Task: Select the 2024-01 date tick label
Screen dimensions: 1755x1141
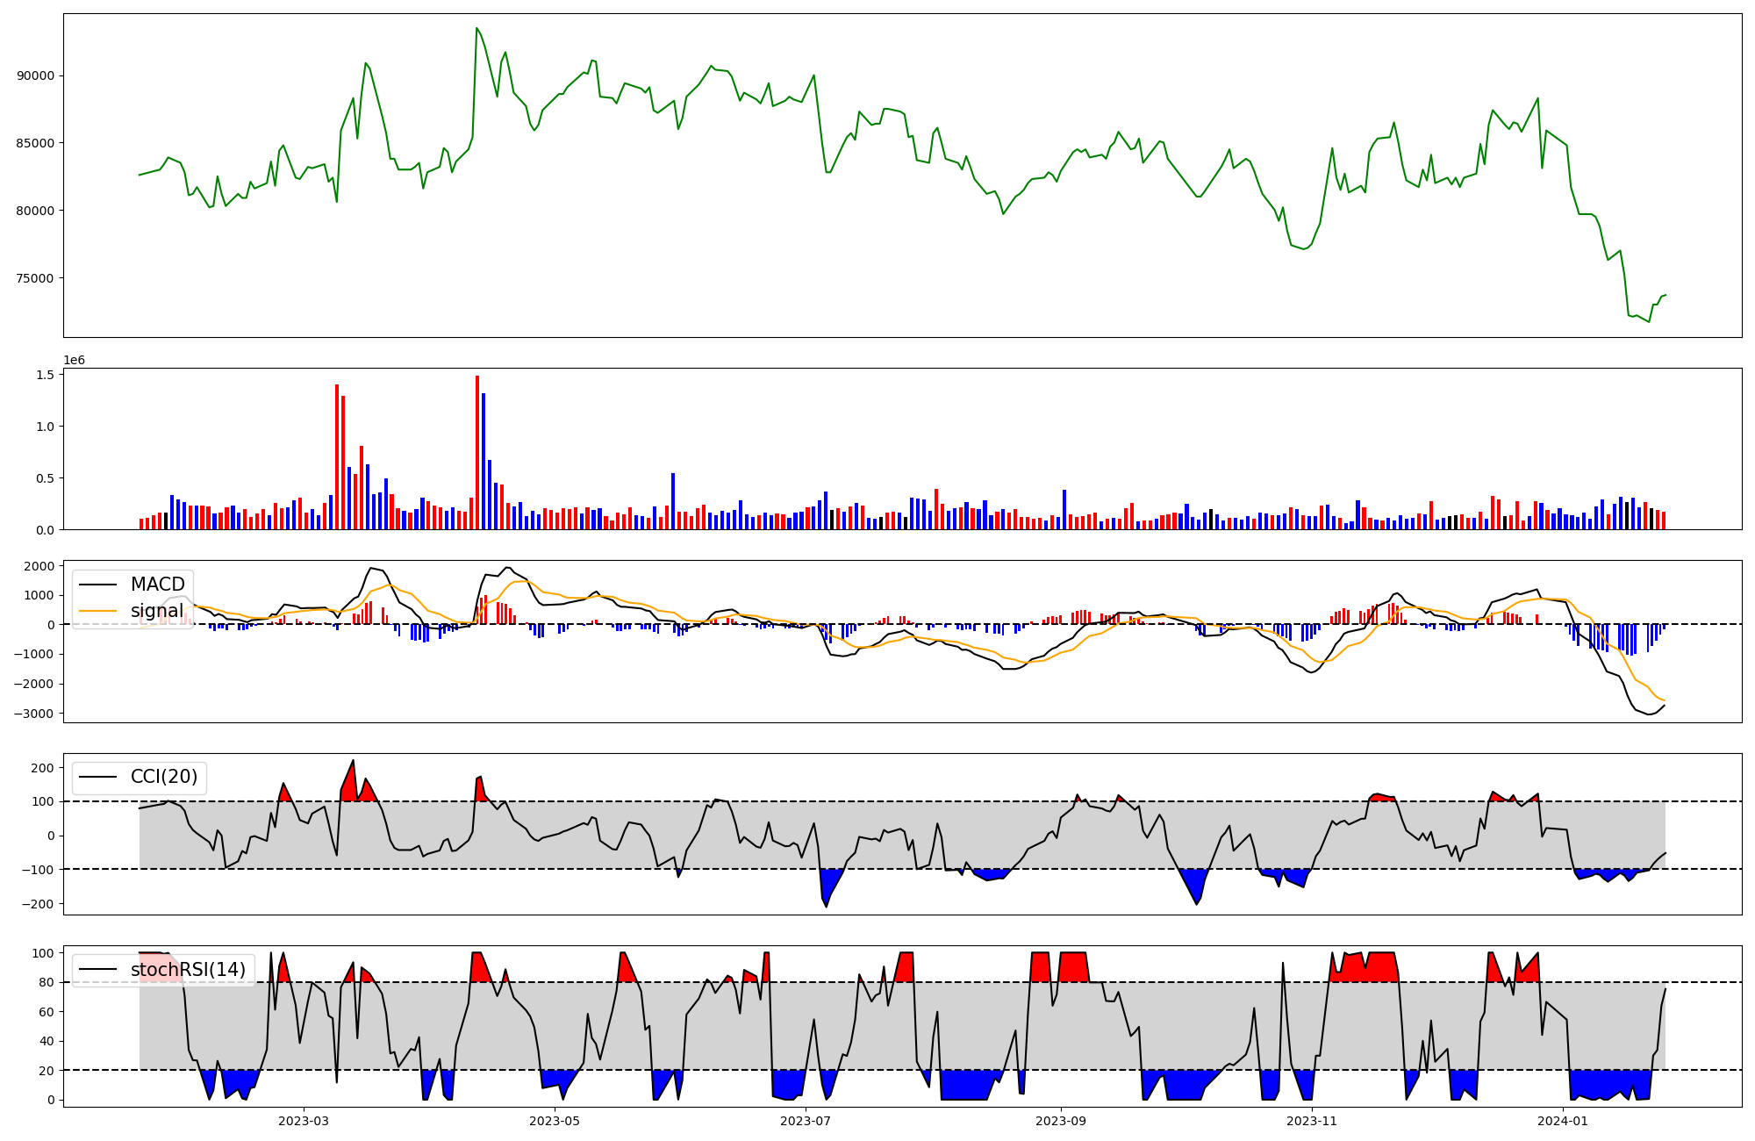Action: [1563, 1121]
